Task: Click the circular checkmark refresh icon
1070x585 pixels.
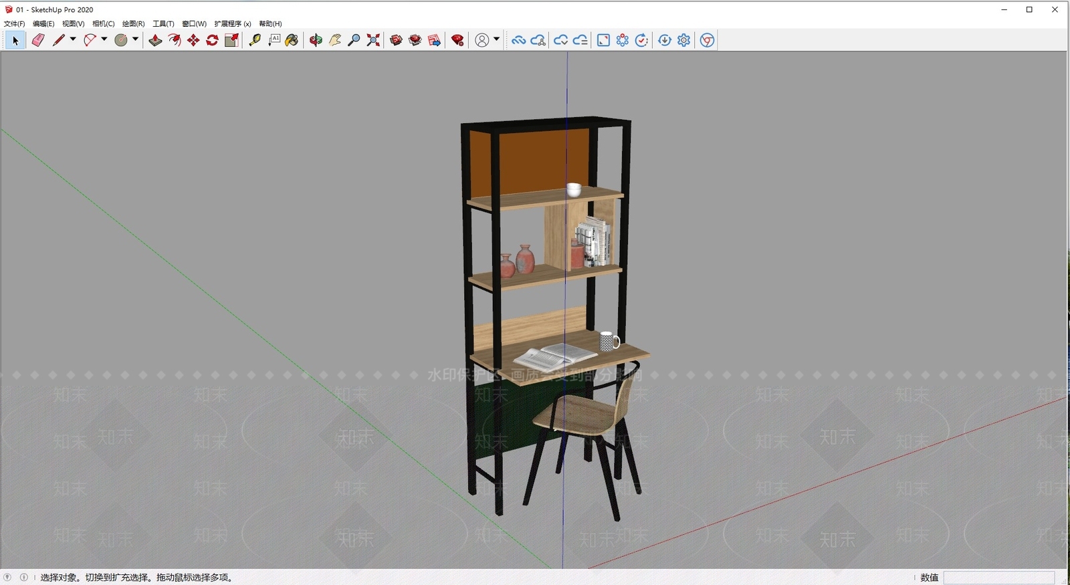Action: pos(642,40)
